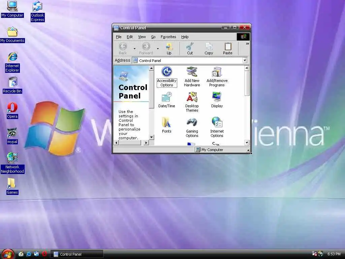Image resolution: width=345 pixels, height=259 pixels.
Task: Minimize the Control Panel window
Action: point(225,27)
